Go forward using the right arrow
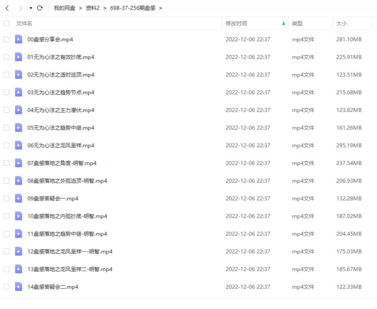This screenshot has width=377, height=309. [x=21, y=8]
